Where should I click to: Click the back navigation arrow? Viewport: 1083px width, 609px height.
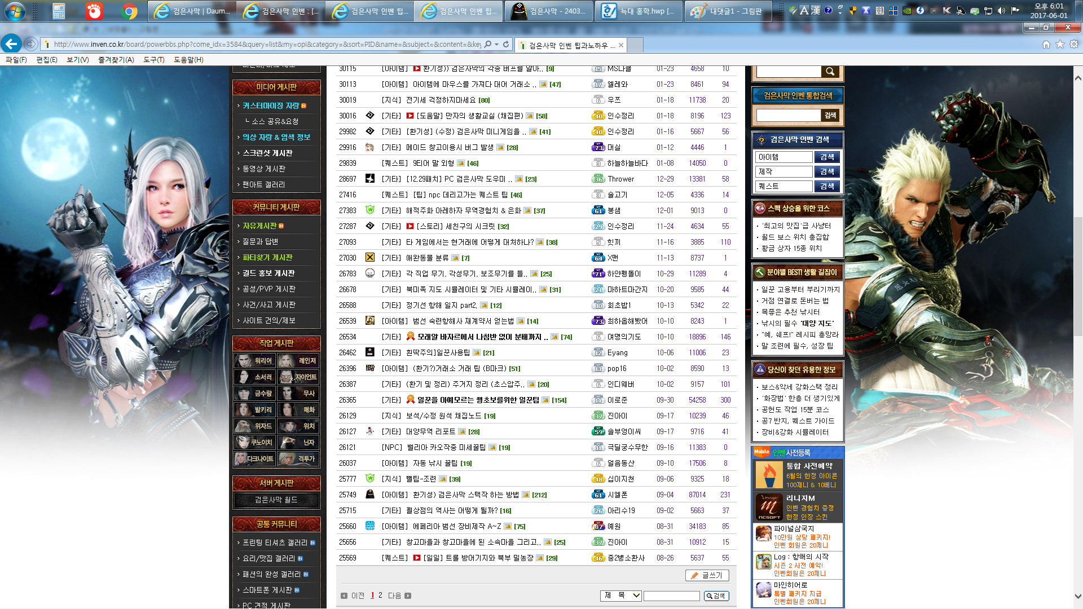[12, 44]
